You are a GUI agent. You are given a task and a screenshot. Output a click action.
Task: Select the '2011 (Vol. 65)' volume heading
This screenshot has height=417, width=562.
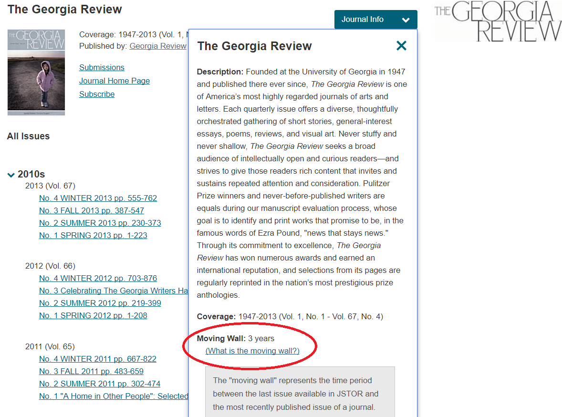click(x=50, y=346)
